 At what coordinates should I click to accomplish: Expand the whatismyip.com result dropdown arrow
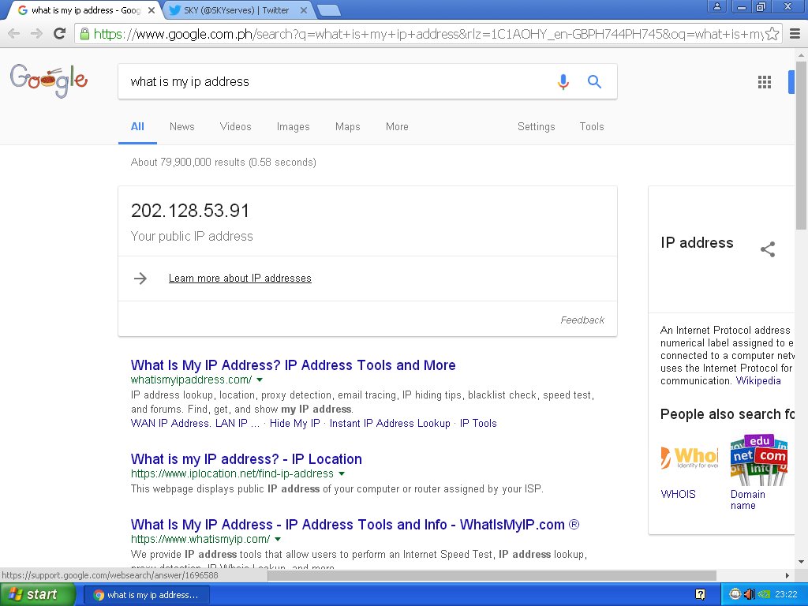coord(278,539)
